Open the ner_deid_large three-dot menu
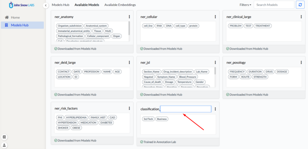Image resolution: width=308 pixels, height=149 pixels. click(x=129, y=62)
